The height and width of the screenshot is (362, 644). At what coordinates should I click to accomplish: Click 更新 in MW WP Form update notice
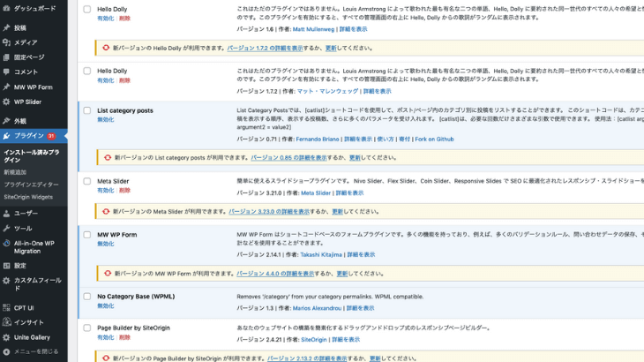pyautogui.click(x=342, y=273)
